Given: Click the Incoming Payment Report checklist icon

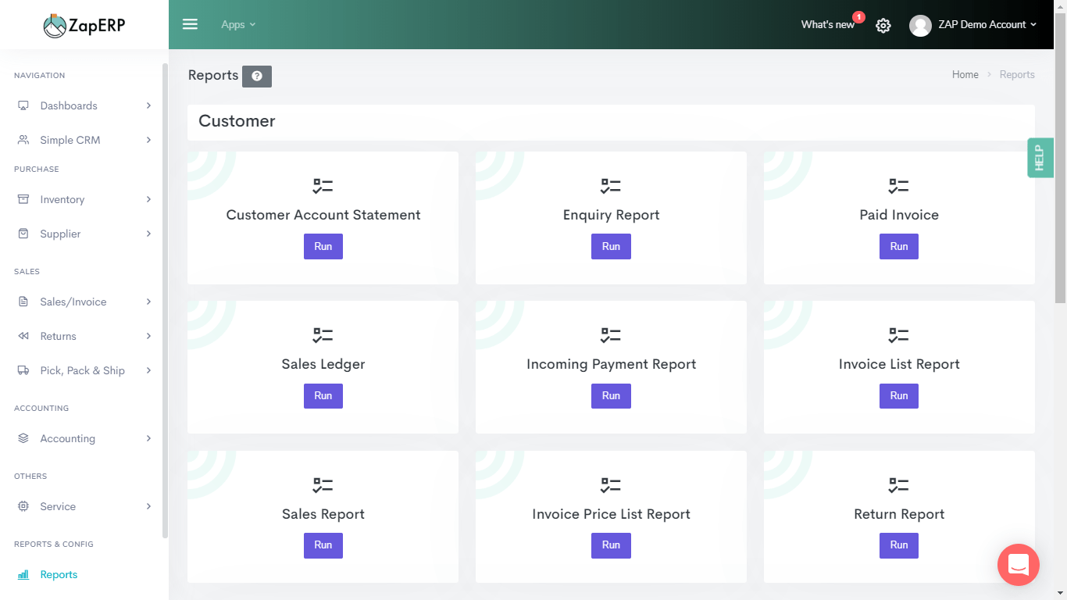Looking at the screenshot, I should [611, 335].
